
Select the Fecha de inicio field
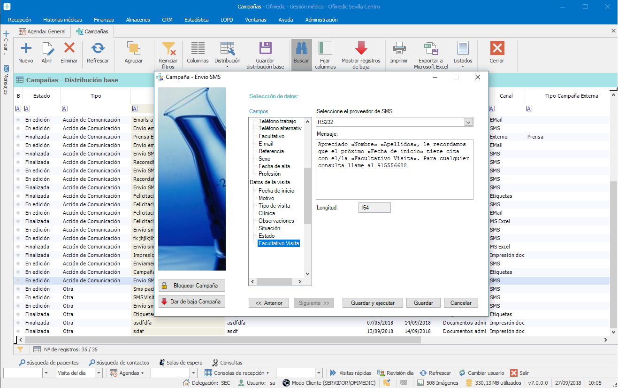(x=276, y=191)
